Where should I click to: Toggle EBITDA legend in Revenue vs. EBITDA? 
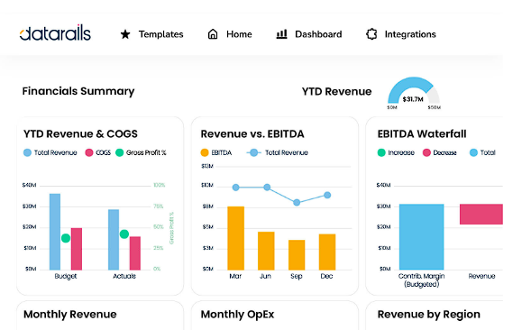coord(216,153)
